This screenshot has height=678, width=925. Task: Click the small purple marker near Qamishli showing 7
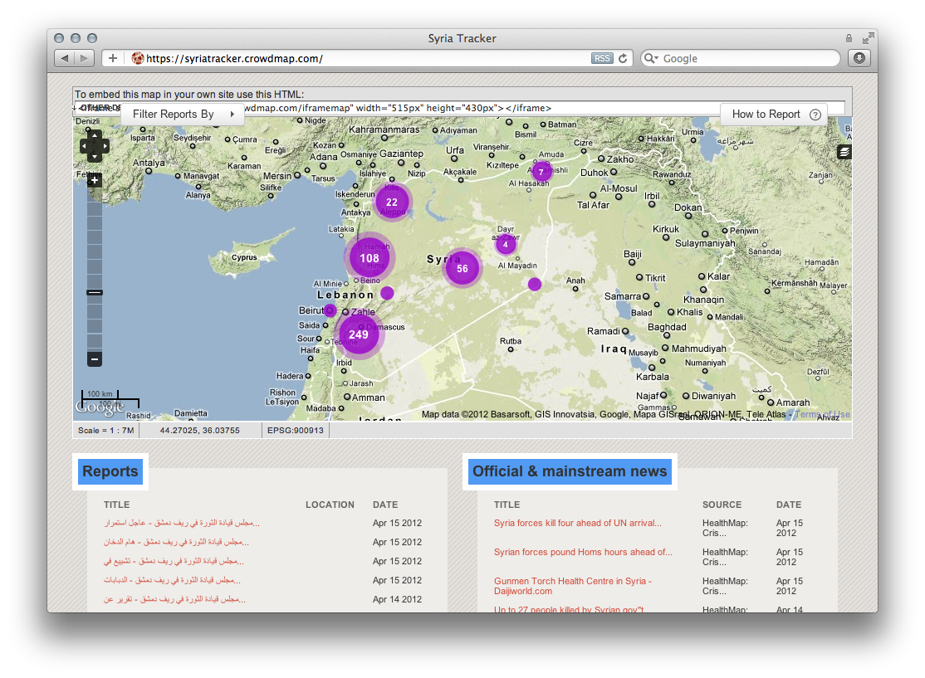coord(542,173)
